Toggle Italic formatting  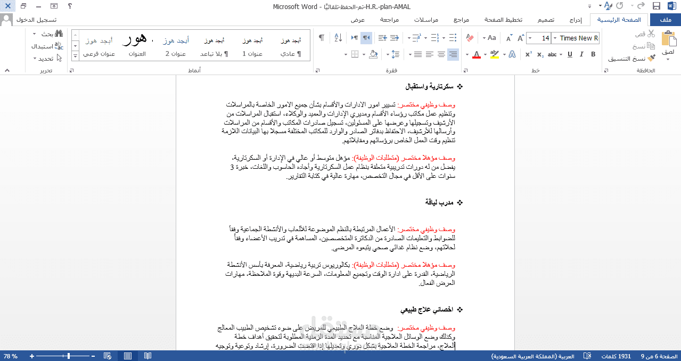click(581, 54)
